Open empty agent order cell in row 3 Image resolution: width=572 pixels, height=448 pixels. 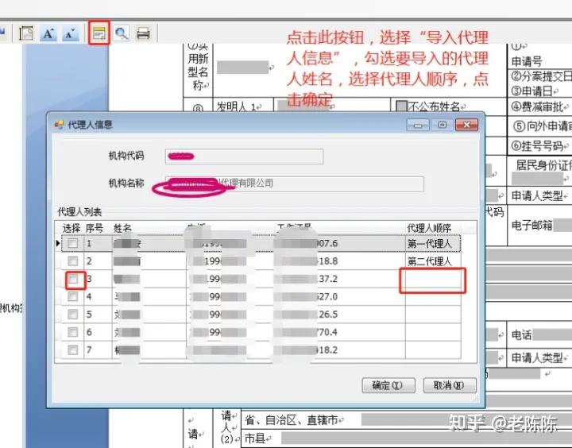(432, 280)
